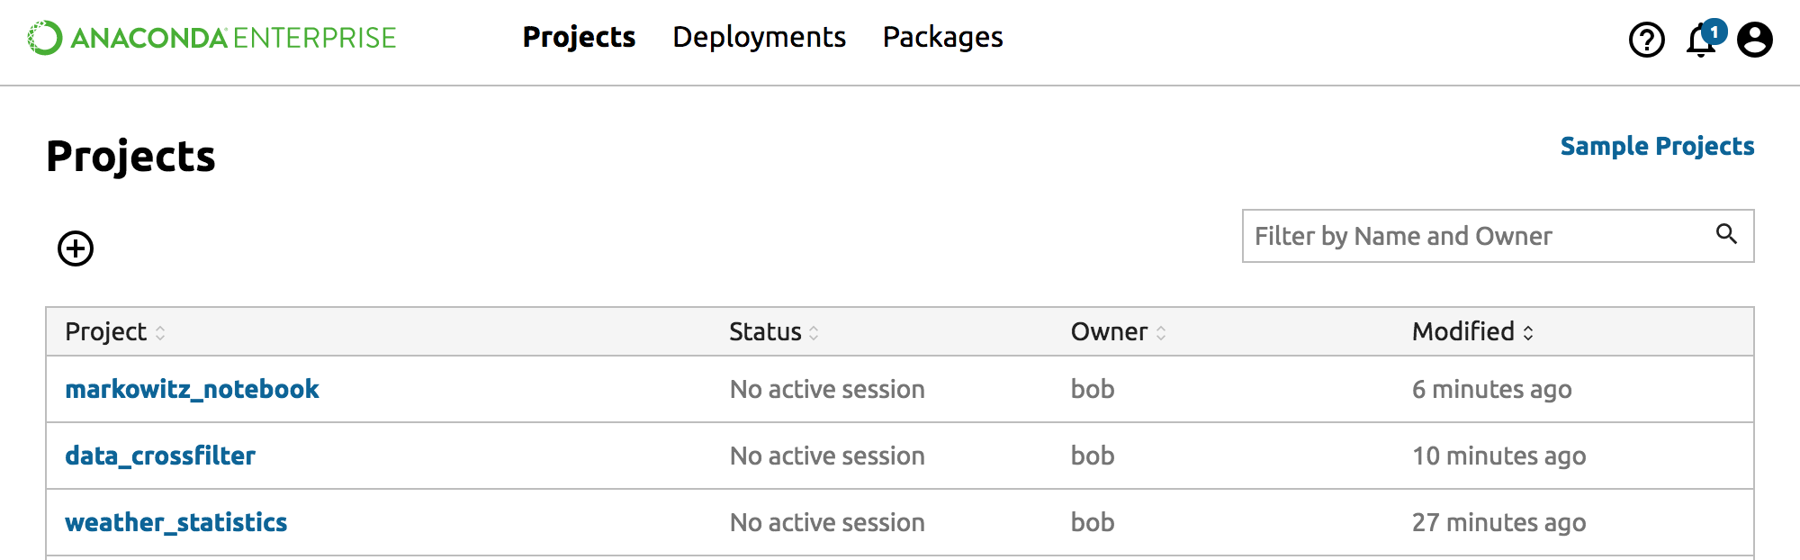Go to the Projects navigation tab
This screenshot has height=560, width=1800.
579,38
